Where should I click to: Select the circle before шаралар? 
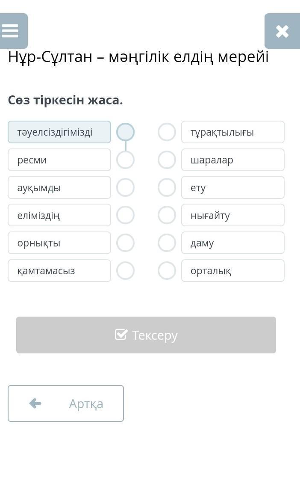tap(167, 160)
